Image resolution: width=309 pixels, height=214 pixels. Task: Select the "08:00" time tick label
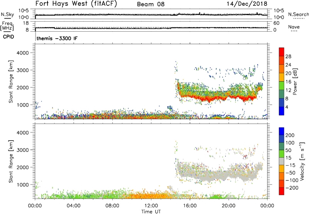[x=112, y=206]
